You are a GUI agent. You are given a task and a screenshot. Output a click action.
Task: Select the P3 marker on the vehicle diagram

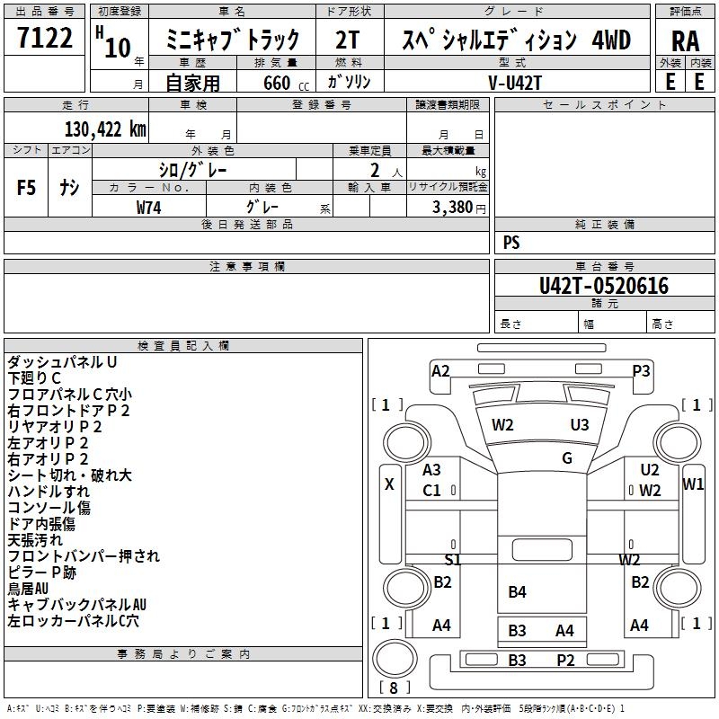click(x=641, y=370)
